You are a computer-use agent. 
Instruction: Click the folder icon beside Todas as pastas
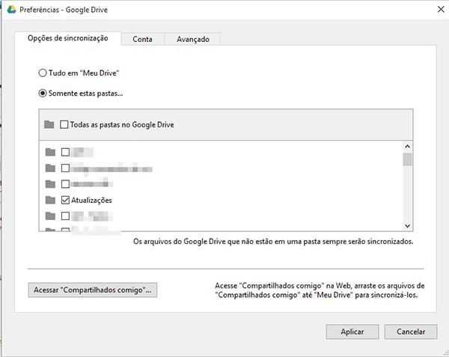click(x=49, y=124)
